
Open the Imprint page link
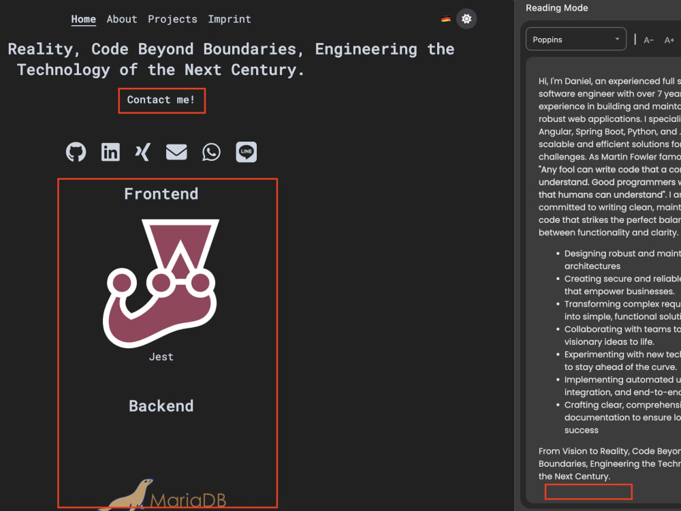229,19
